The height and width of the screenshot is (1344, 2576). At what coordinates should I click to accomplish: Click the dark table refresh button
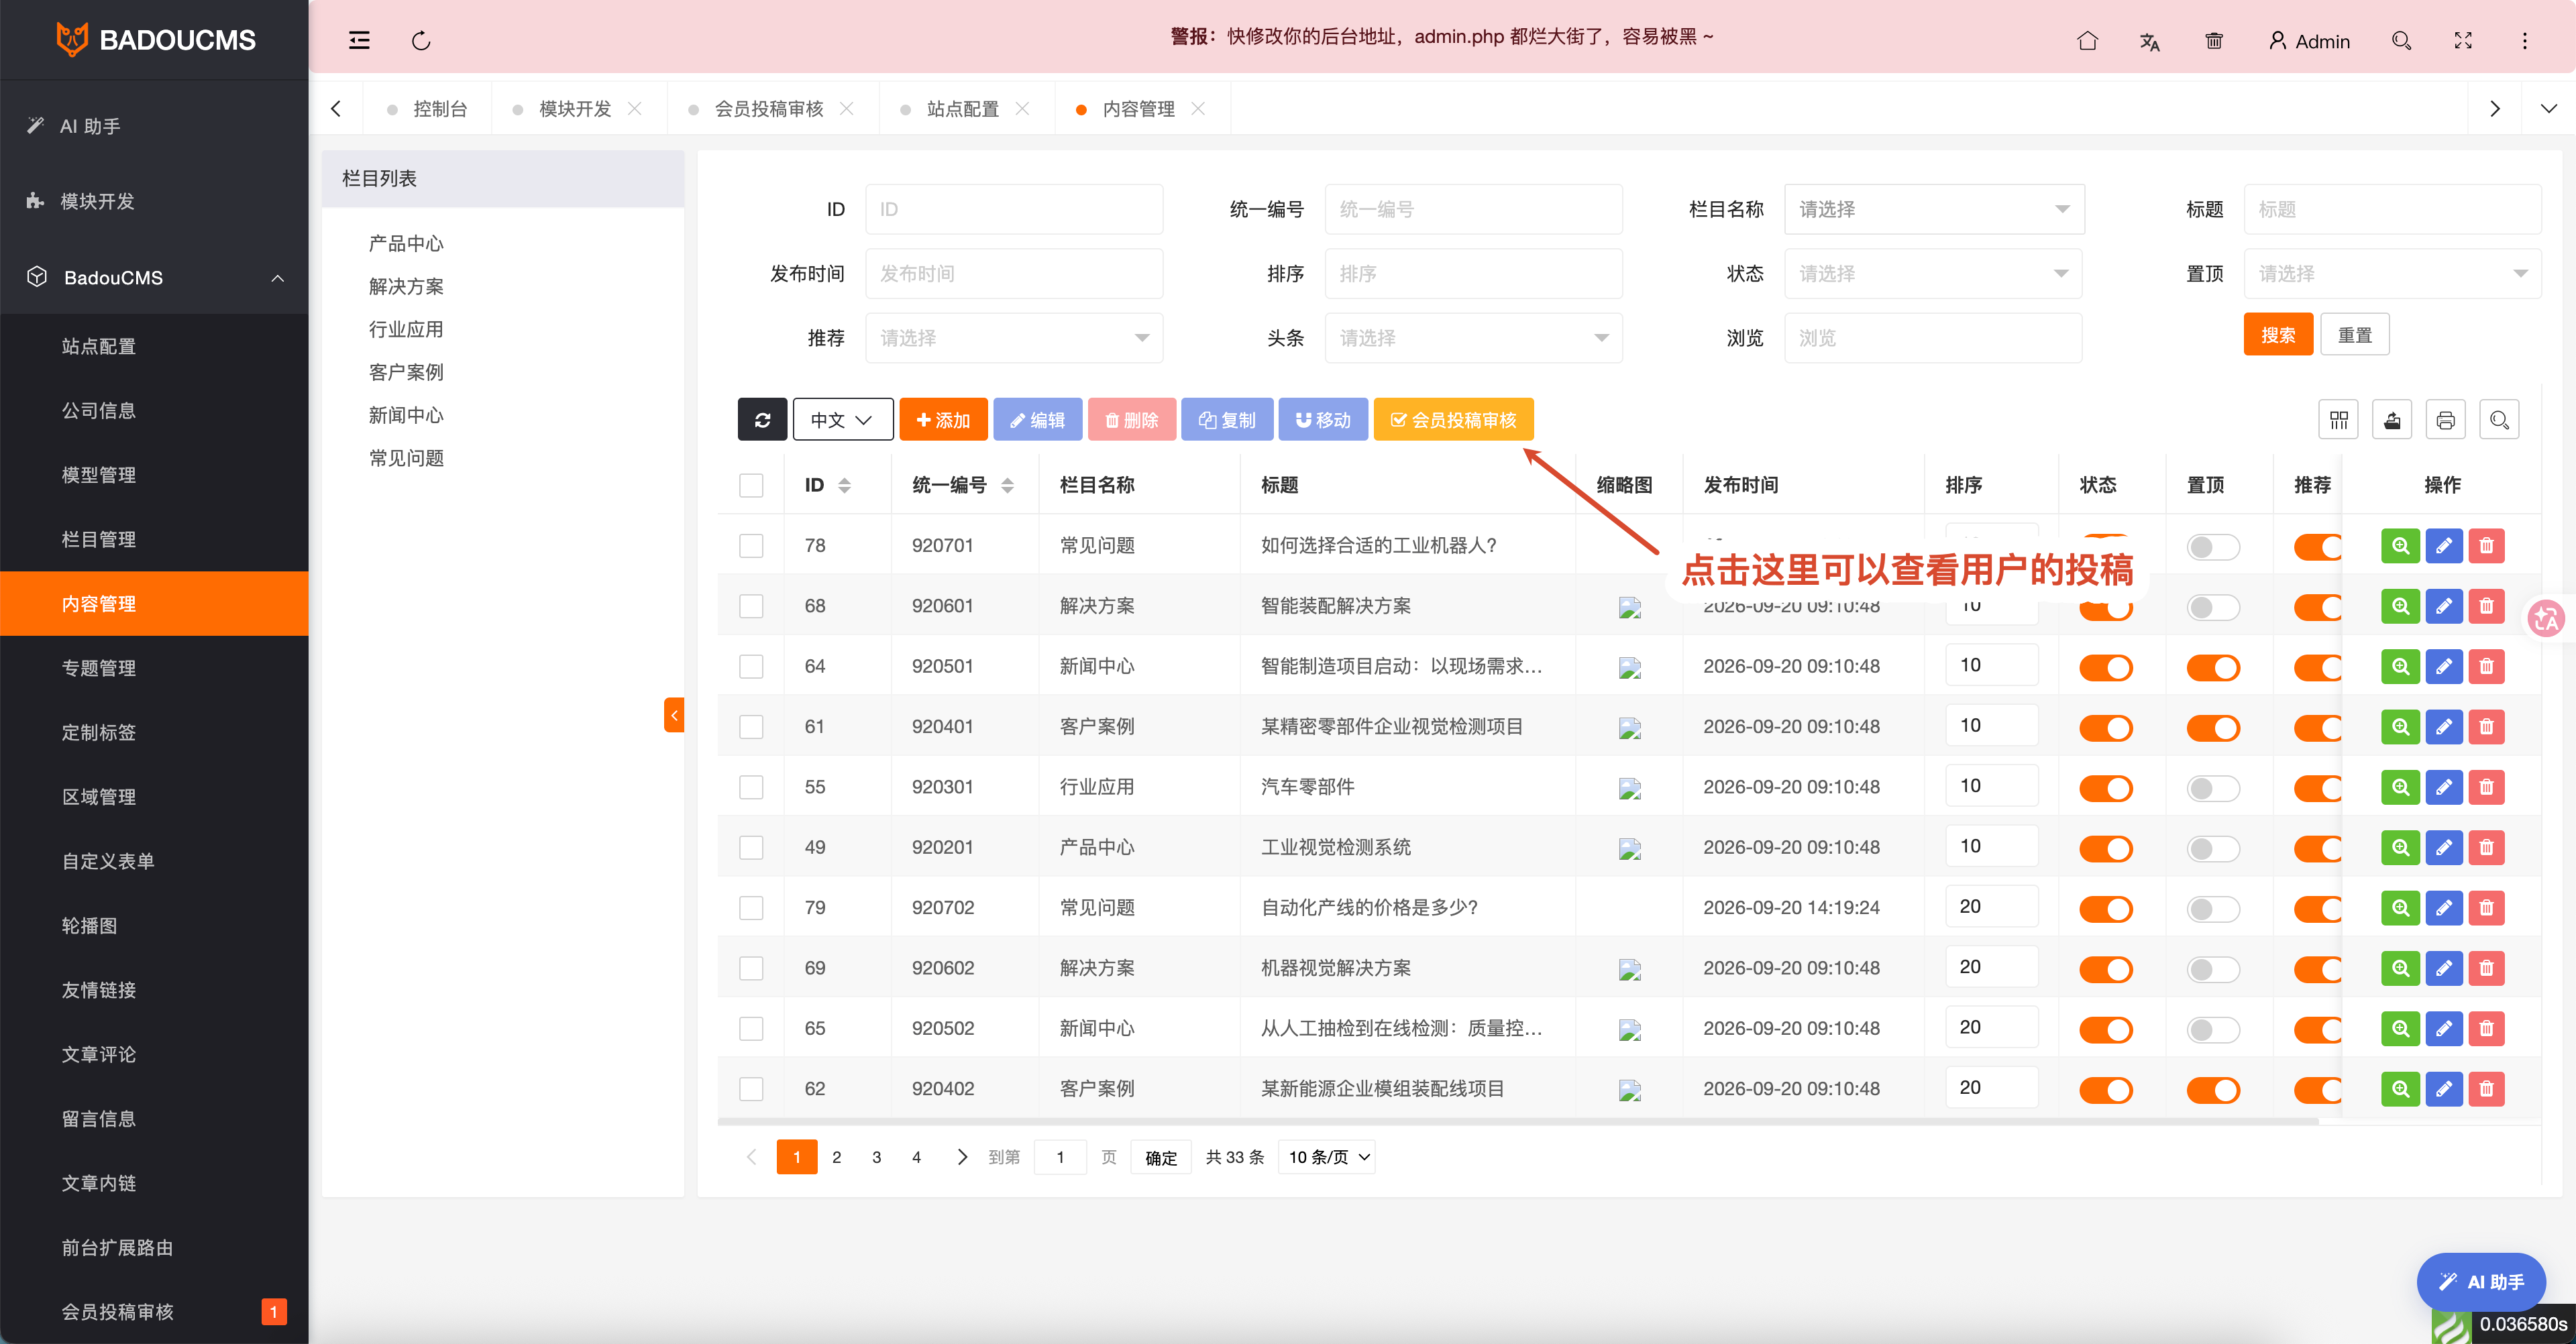click(762, 420)
